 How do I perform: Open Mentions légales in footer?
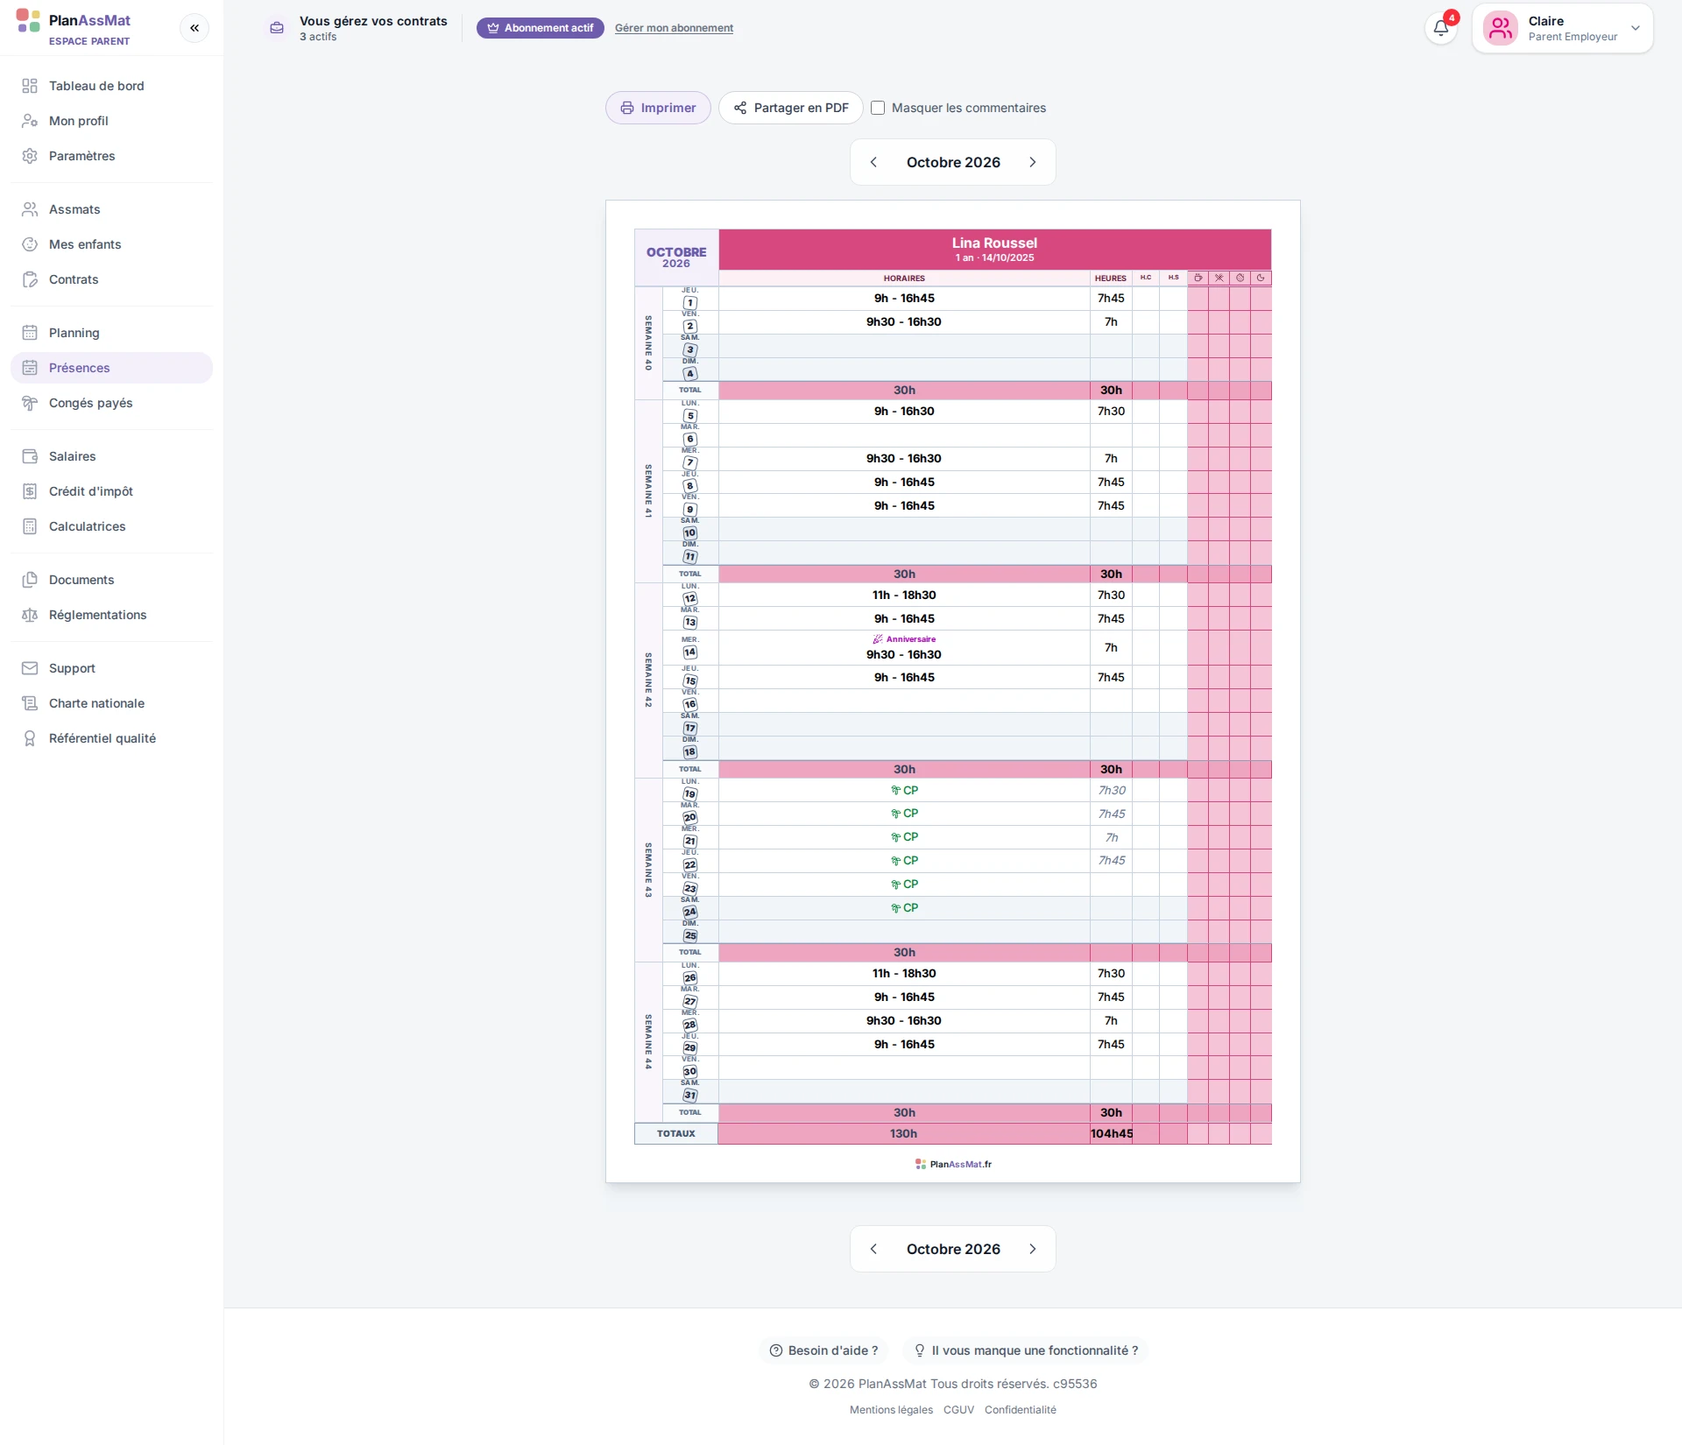891,1410
